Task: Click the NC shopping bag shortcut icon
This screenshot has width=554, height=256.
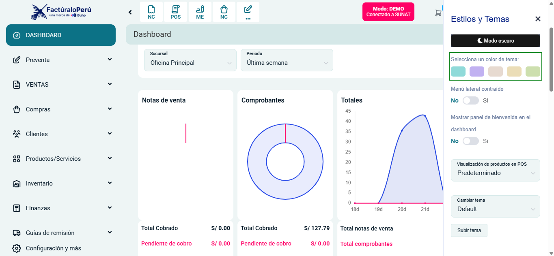Action: (x=224, y=12)
